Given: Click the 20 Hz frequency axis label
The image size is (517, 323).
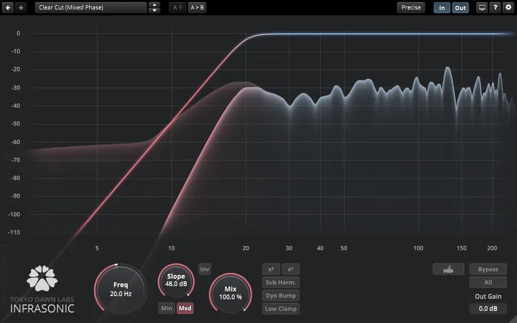Looking at the screenshot, I should pos(246,248).
